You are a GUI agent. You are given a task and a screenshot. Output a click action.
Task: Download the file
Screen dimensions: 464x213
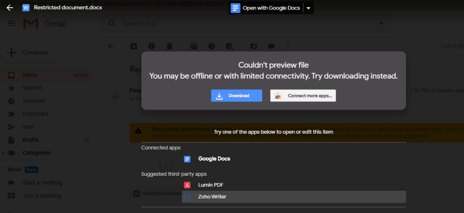236,96
